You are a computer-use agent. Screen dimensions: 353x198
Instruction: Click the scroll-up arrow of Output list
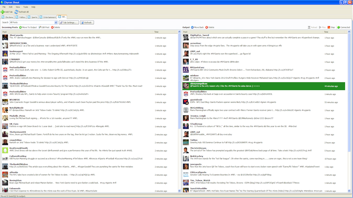pyautogui.click(x=349, y=32)
